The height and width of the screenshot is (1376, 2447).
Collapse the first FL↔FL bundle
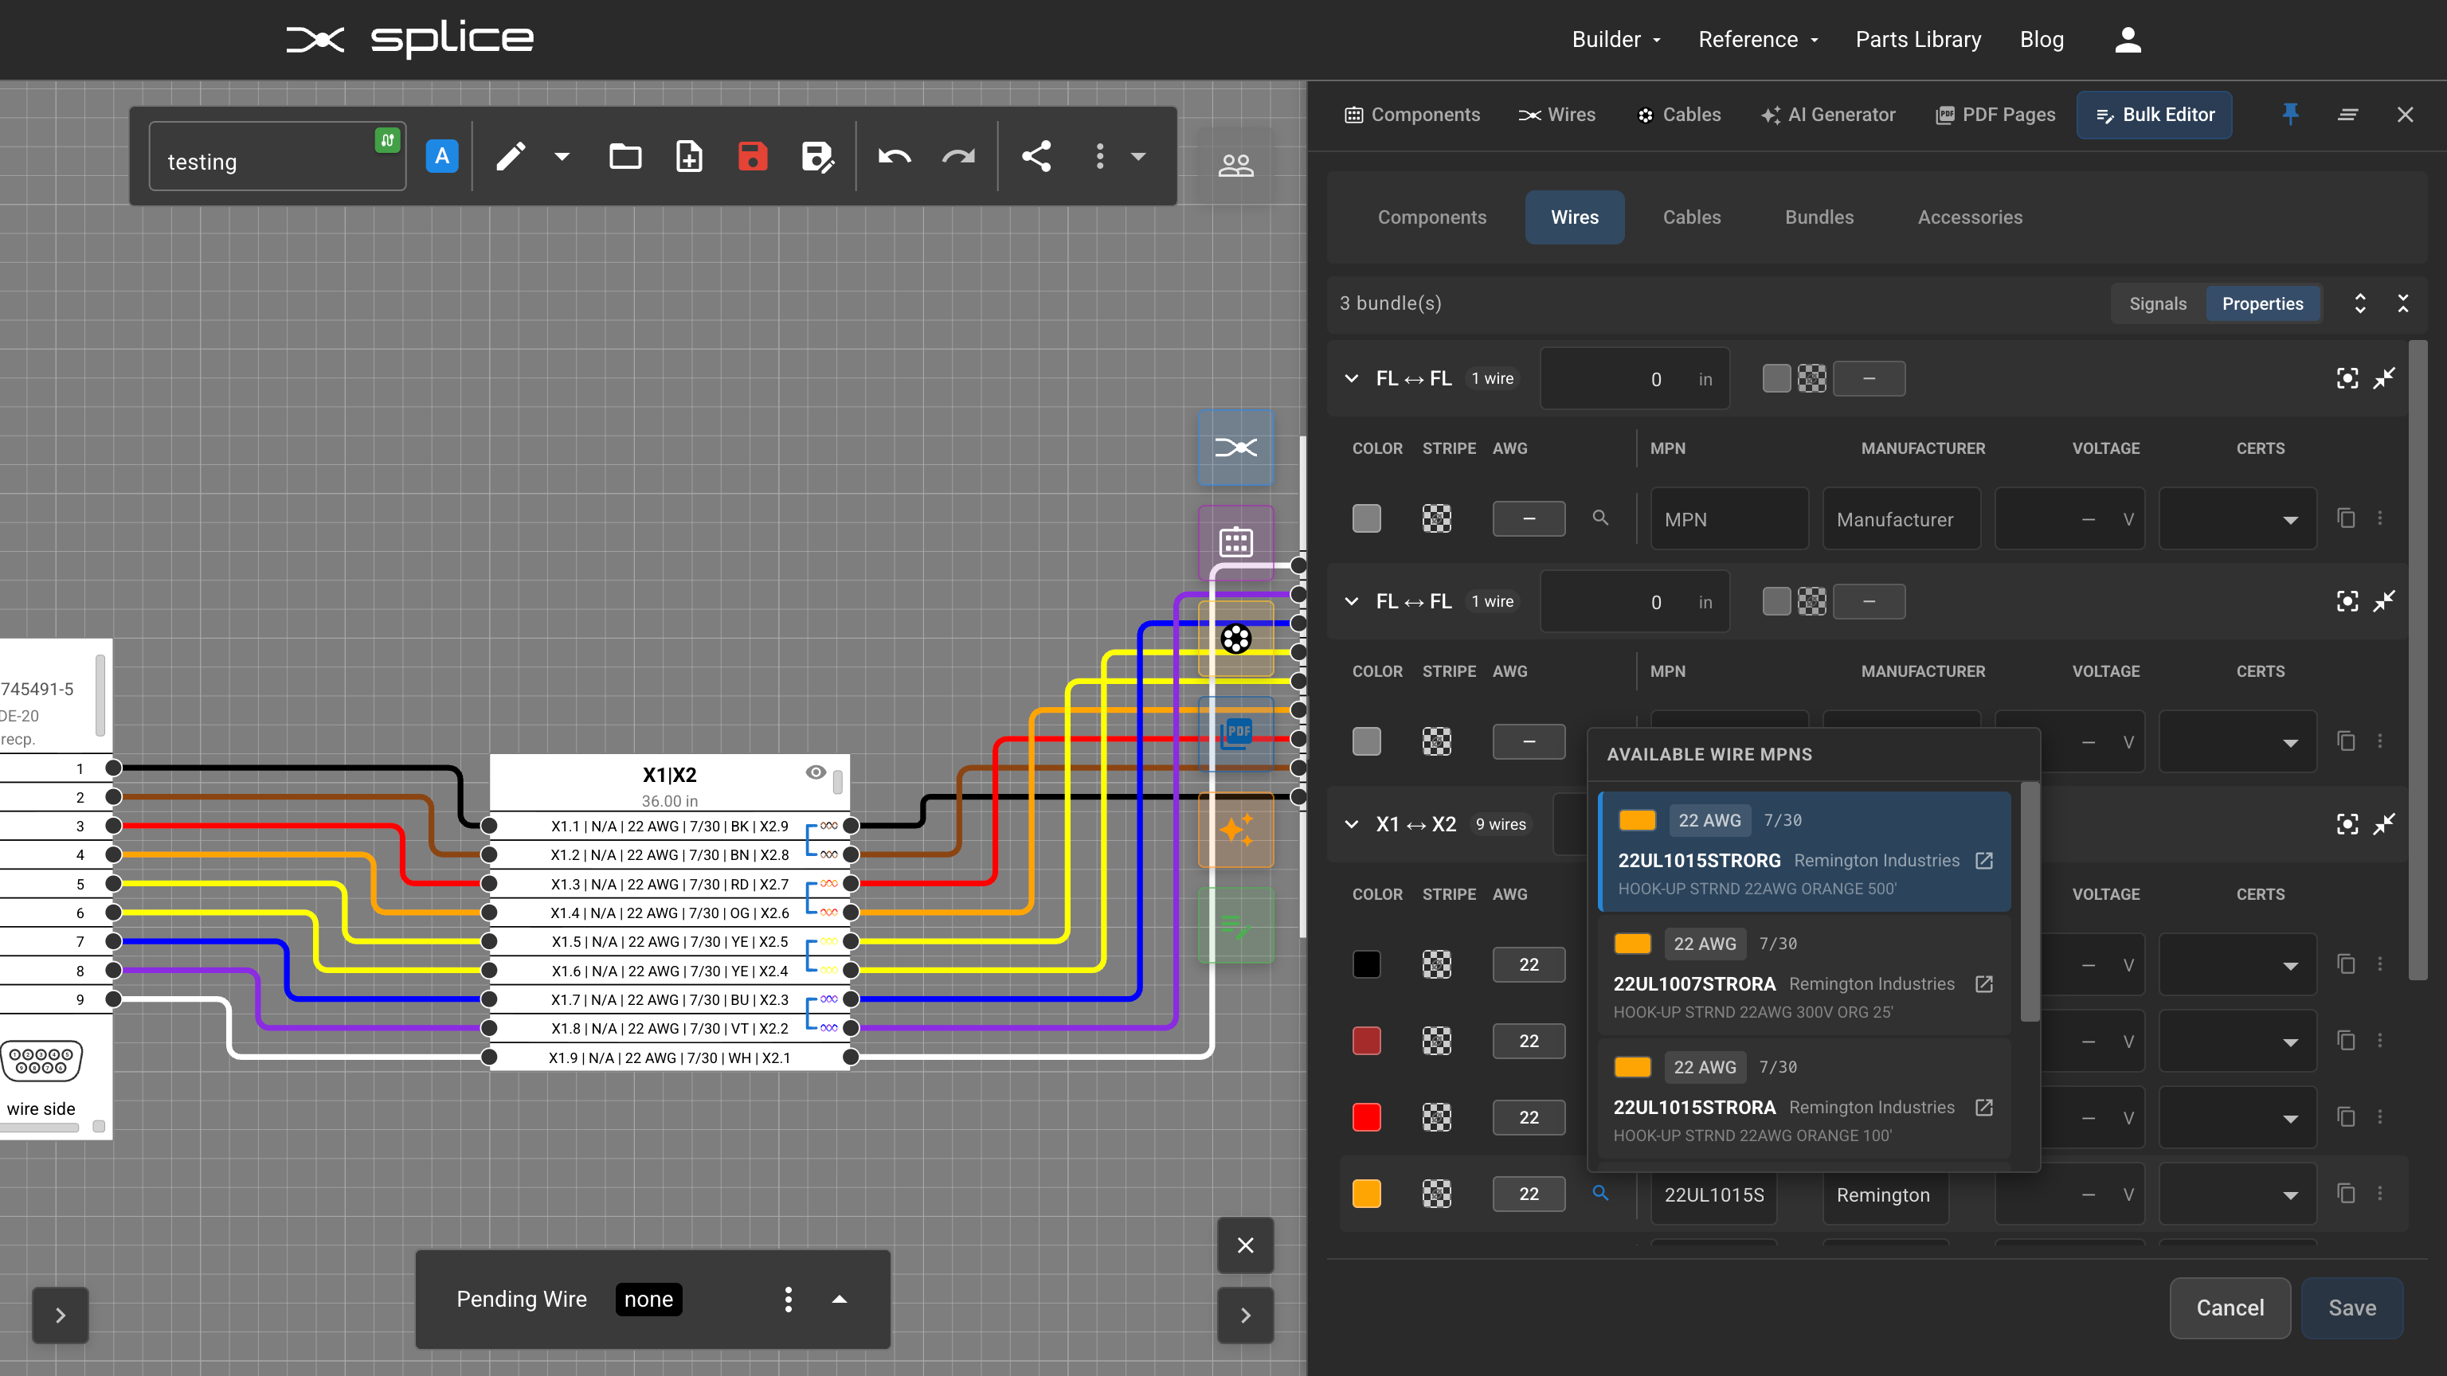coord(1351,378)
